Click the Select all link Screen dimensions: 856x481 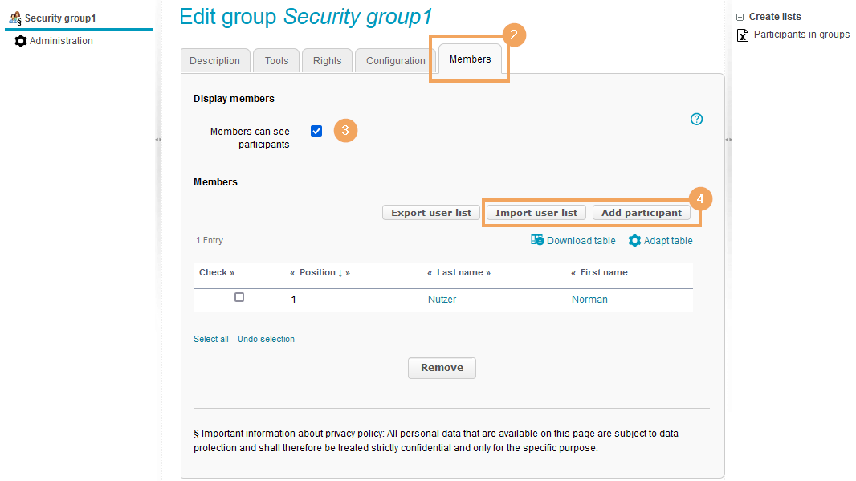click(210, 339)
